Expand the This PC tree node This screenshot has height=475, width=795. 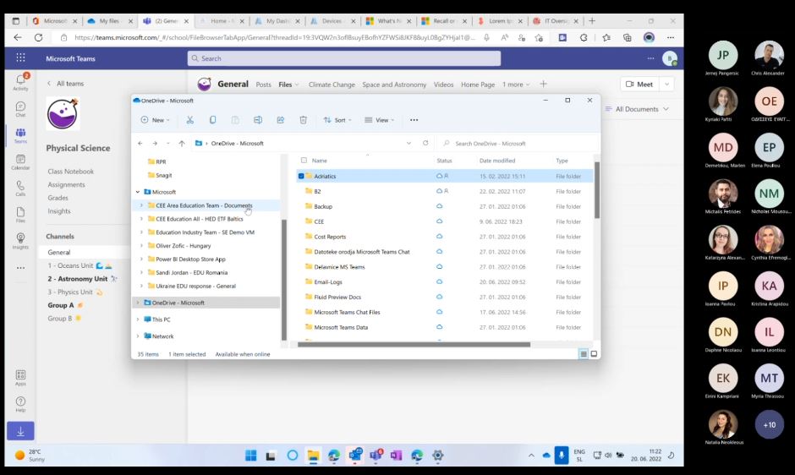(138, 319)
